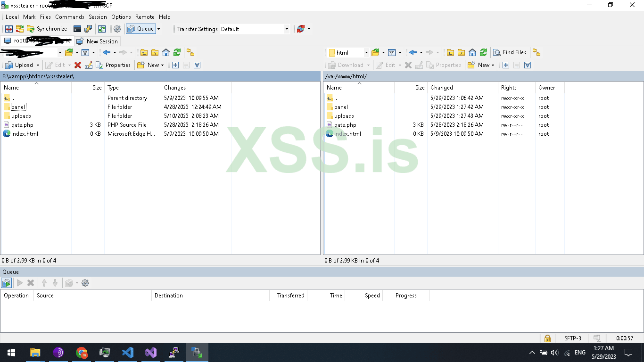Click local Properties button

113,65
